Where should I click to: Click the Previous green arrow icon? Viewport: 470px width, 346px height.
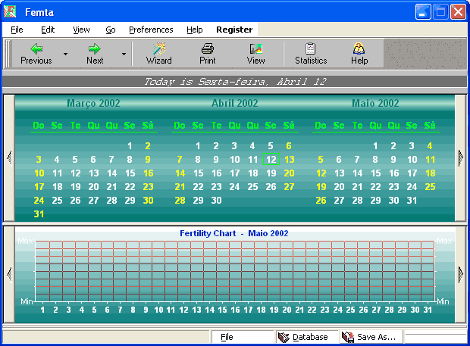36,48
